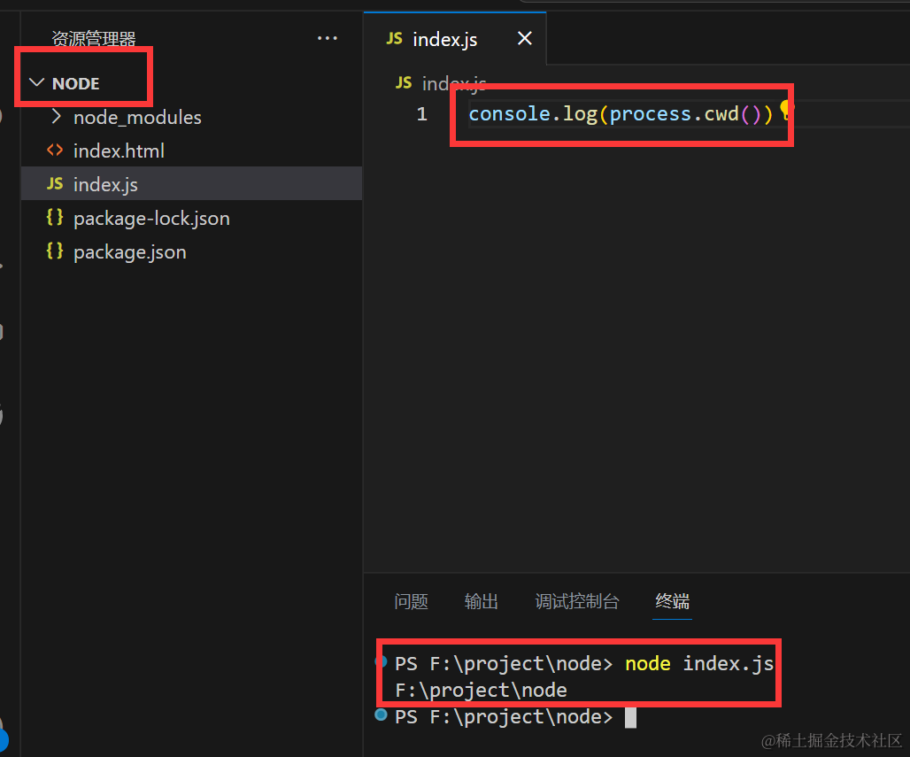
Task: Close the index.js editor tab
Action: (x=524, y=38)
